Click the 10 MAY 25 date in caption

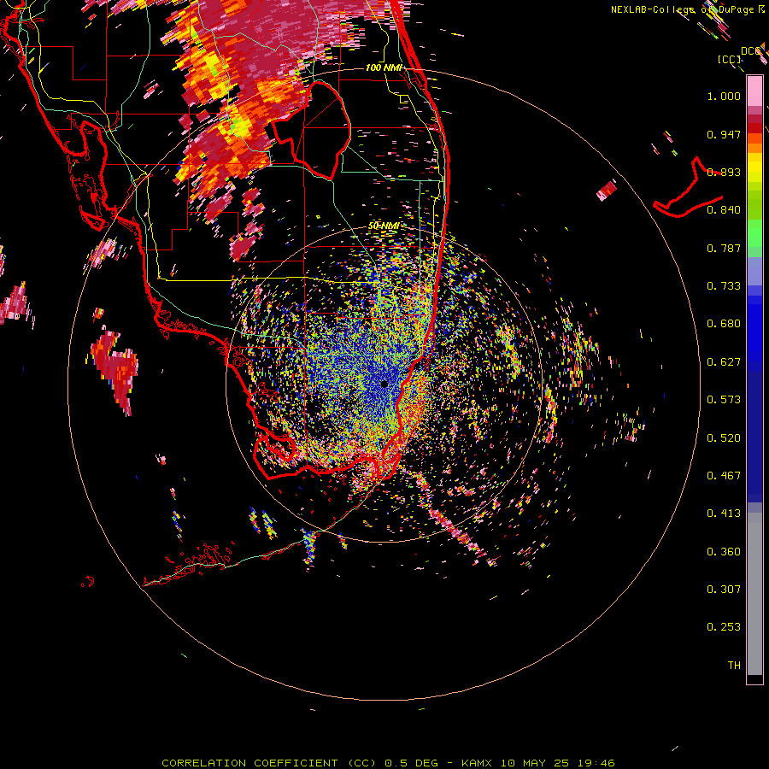[x=535, y=763]
